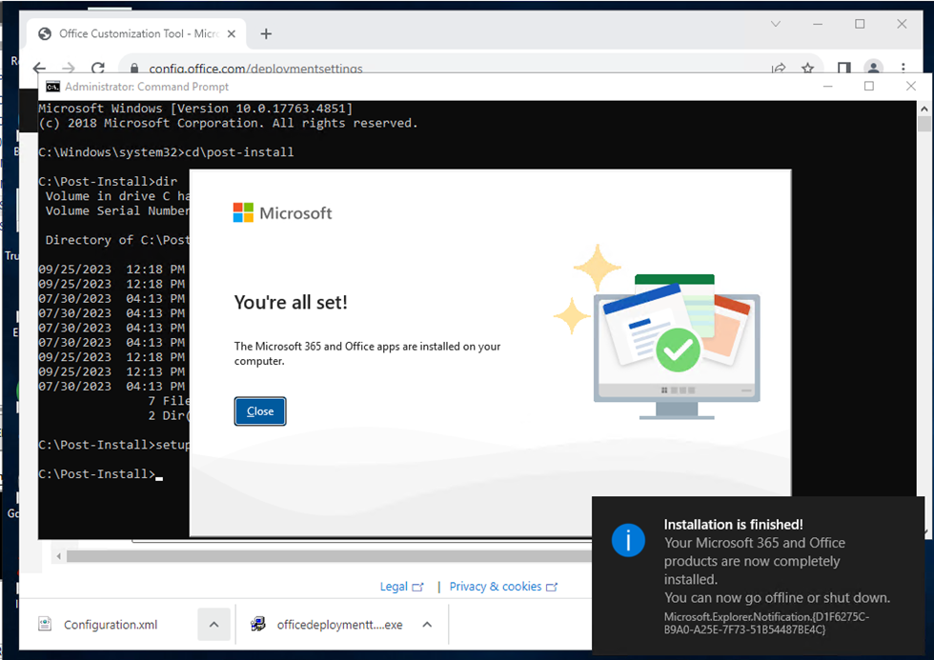Click the 'You're all set!' heading

click(x=291, y=302)
